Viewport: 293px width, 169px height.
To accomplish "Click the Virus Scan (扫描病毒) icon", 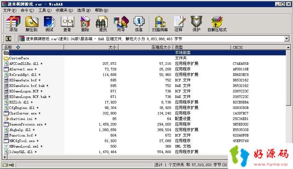I will click(160, 24).
